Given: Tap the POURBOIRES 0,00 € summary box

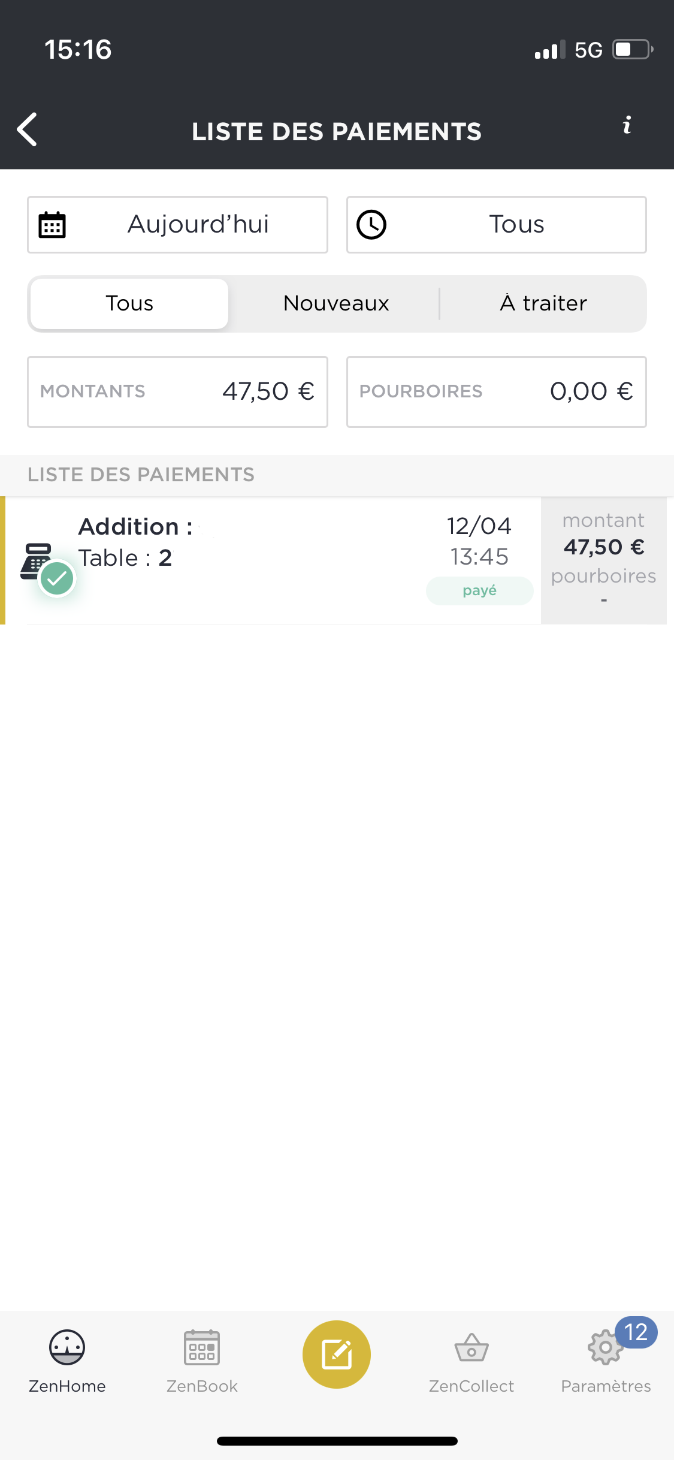Looking at the screenshot, I should click(x=497, y=392).
